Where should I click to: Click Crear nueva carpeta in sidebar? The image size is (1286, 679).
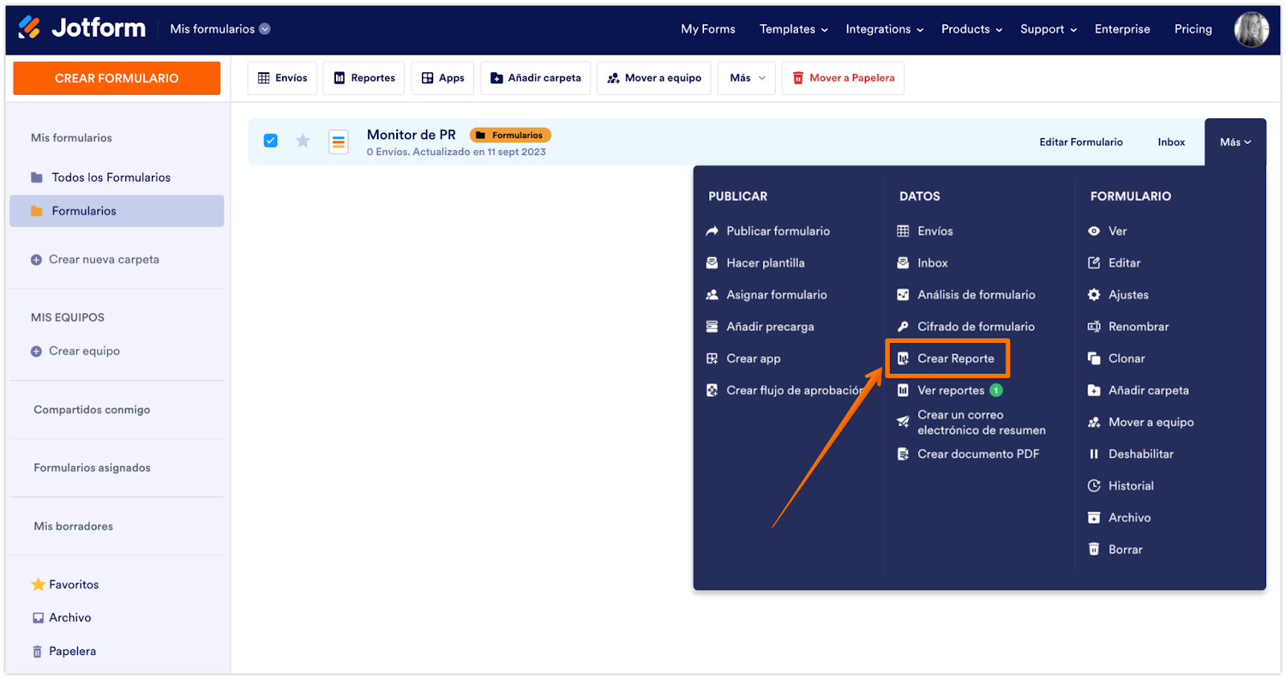[x=95, y=260]
